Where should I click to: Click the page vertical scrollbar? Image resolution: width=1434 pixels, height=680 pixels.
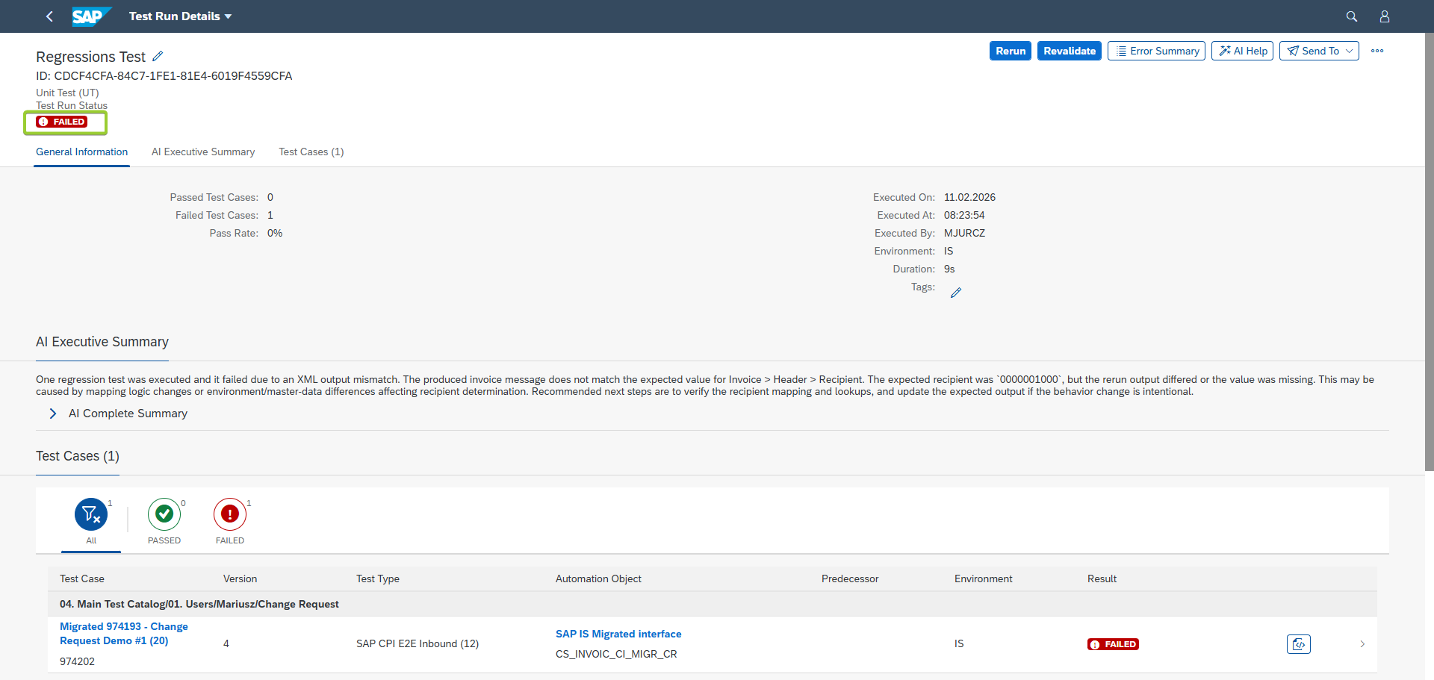[1429, 254]
